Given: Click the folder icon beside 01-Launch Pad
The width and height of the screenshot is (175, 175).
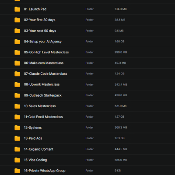Looking at the screenshot, I should (x=17, y=9).
